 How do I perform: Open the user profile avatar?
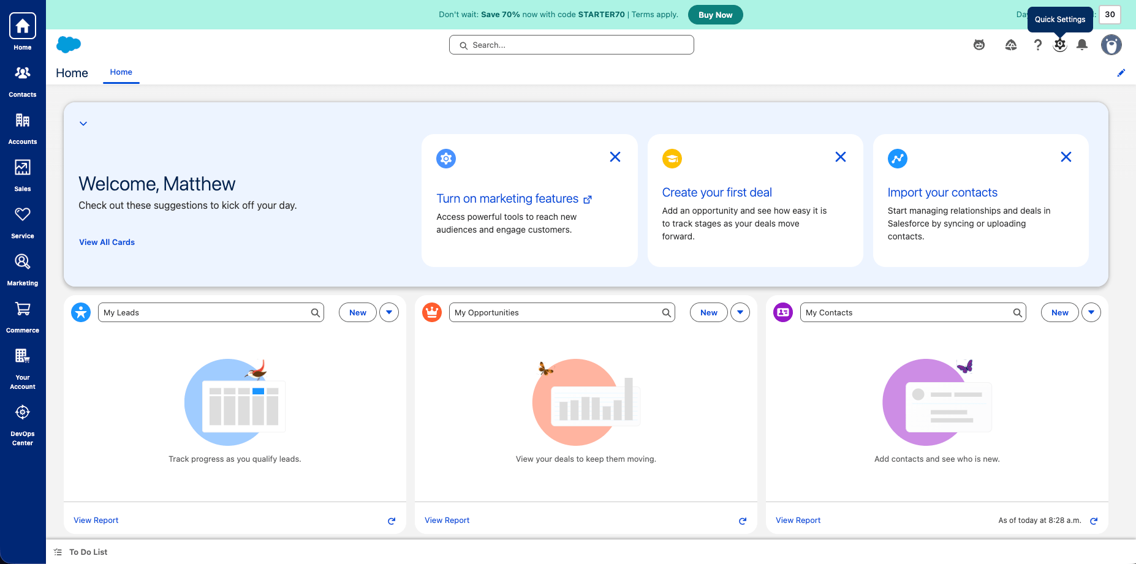pos(1111,45)
